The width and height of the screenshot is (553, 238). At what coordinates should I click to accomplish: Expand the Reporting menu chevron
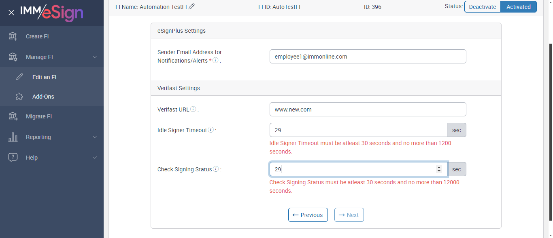click(x=95, y=137)
